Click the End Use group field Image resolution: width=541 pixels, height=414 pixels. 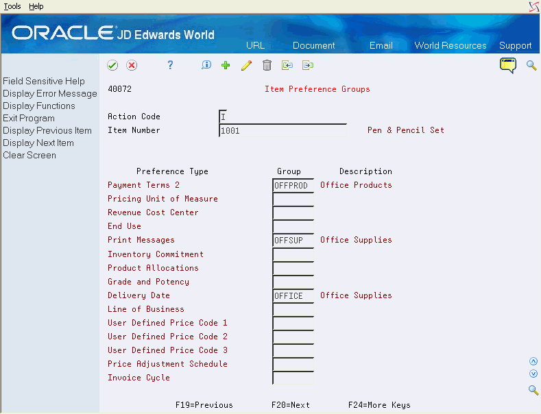pos(293,227)
